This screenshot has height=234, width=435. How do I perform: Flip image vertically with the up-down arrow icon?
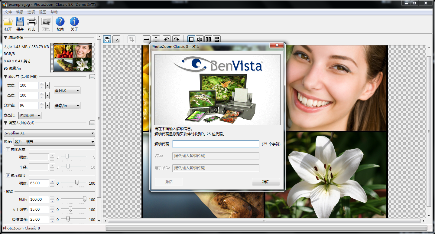coord(156,39)
